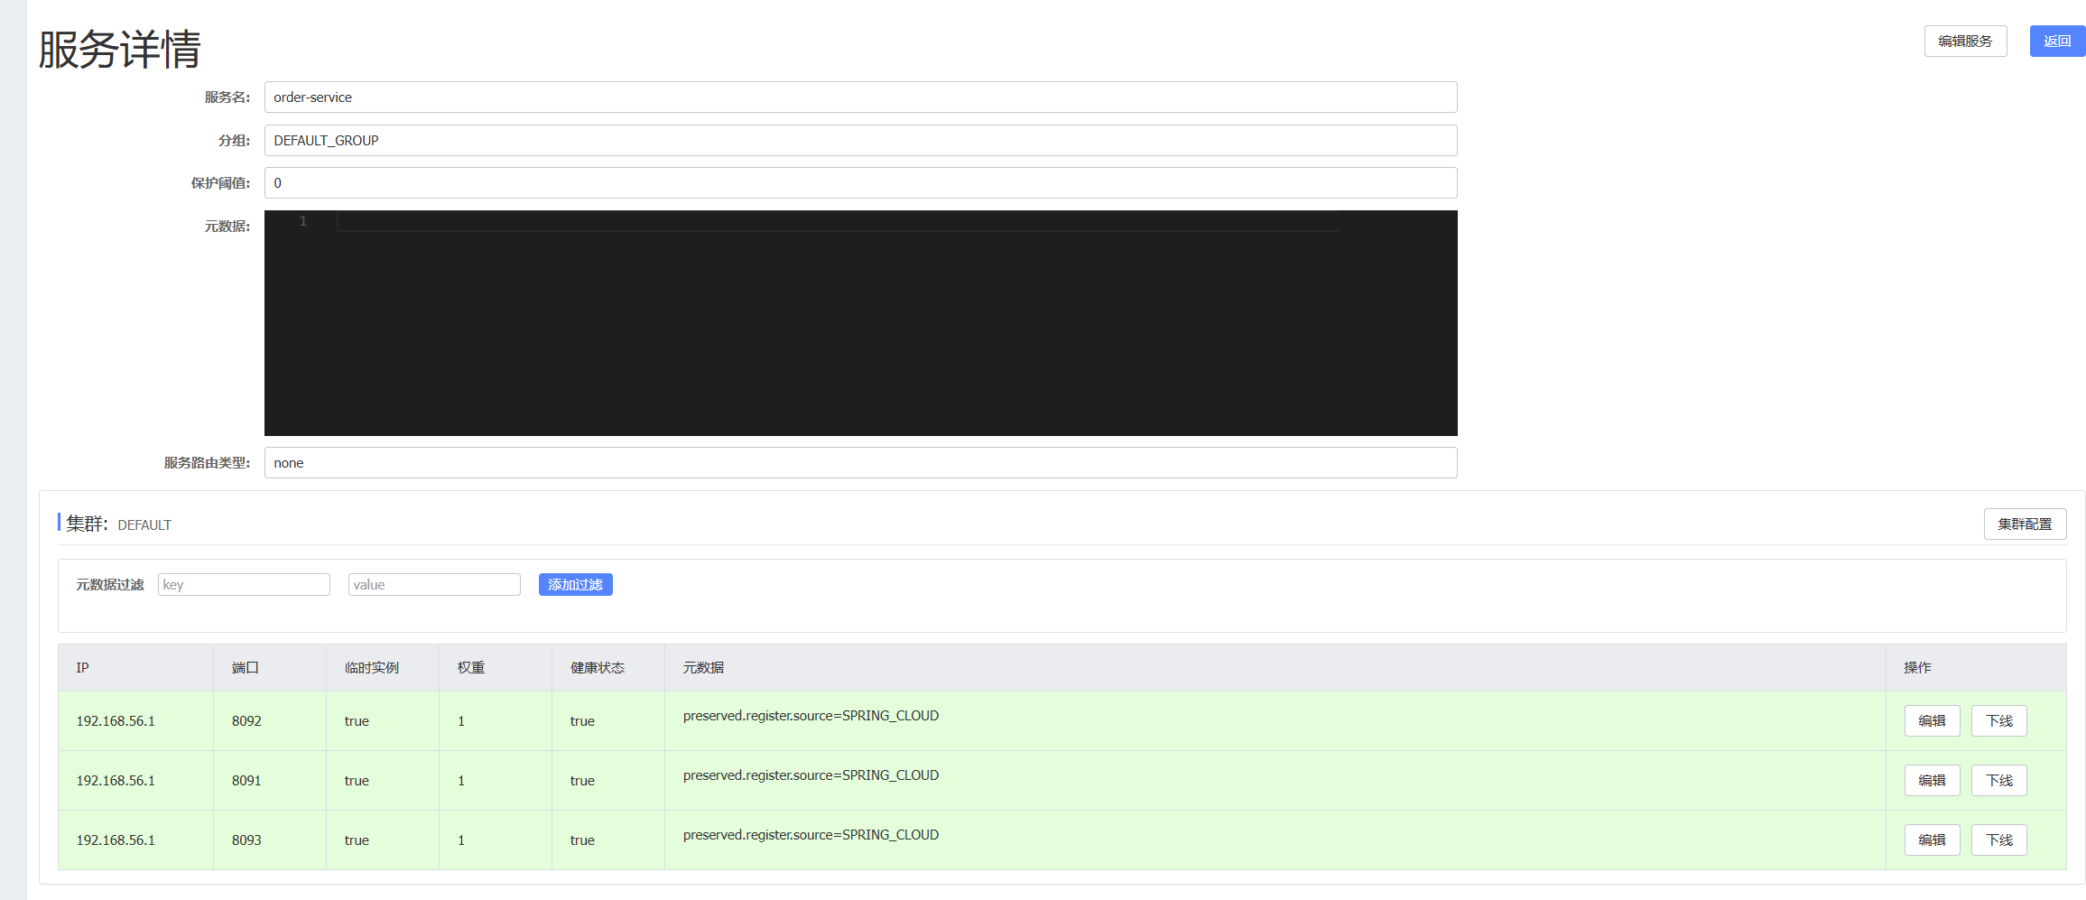Edit the instance on port 8091
Viewport: 2086px width, 900px height.
[x=1932, y=780]
